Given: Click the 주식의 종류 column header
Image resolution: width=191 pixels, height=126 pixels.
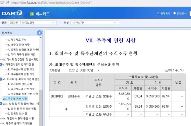Looking at the screenshot, I should pyautogui.click(x=99, y=82).
